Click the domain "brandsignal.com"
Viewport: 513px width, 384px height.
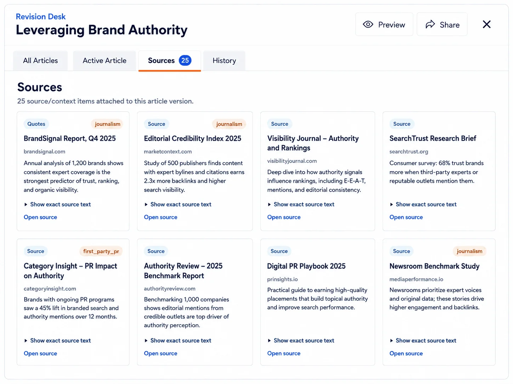click(44, 152)
